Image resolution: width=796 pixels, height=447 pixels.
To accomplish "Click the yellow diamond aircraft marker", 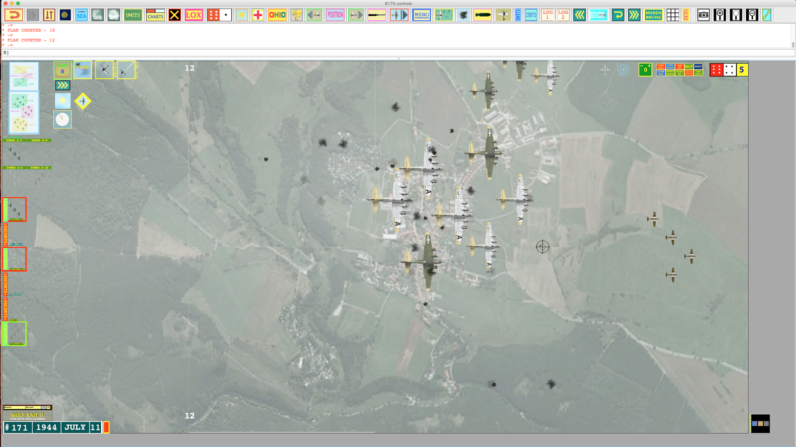I will 83,101.
